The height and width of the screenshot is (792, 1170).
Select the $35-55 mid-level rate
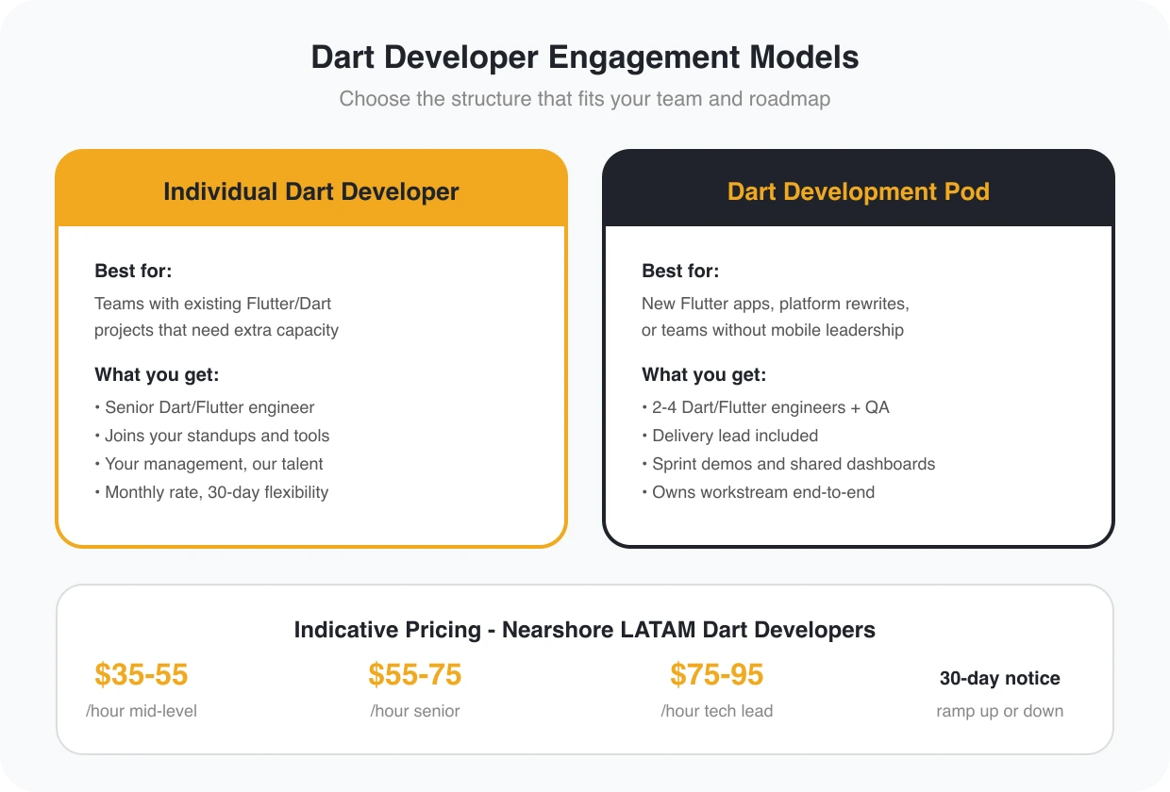142,675
